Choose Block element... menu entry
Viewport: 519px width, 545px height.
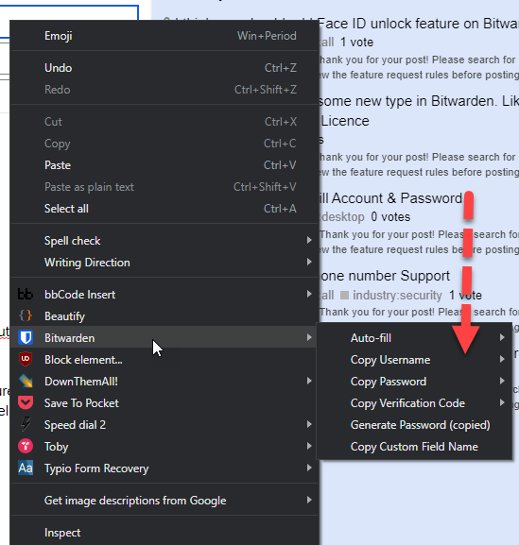164,359
